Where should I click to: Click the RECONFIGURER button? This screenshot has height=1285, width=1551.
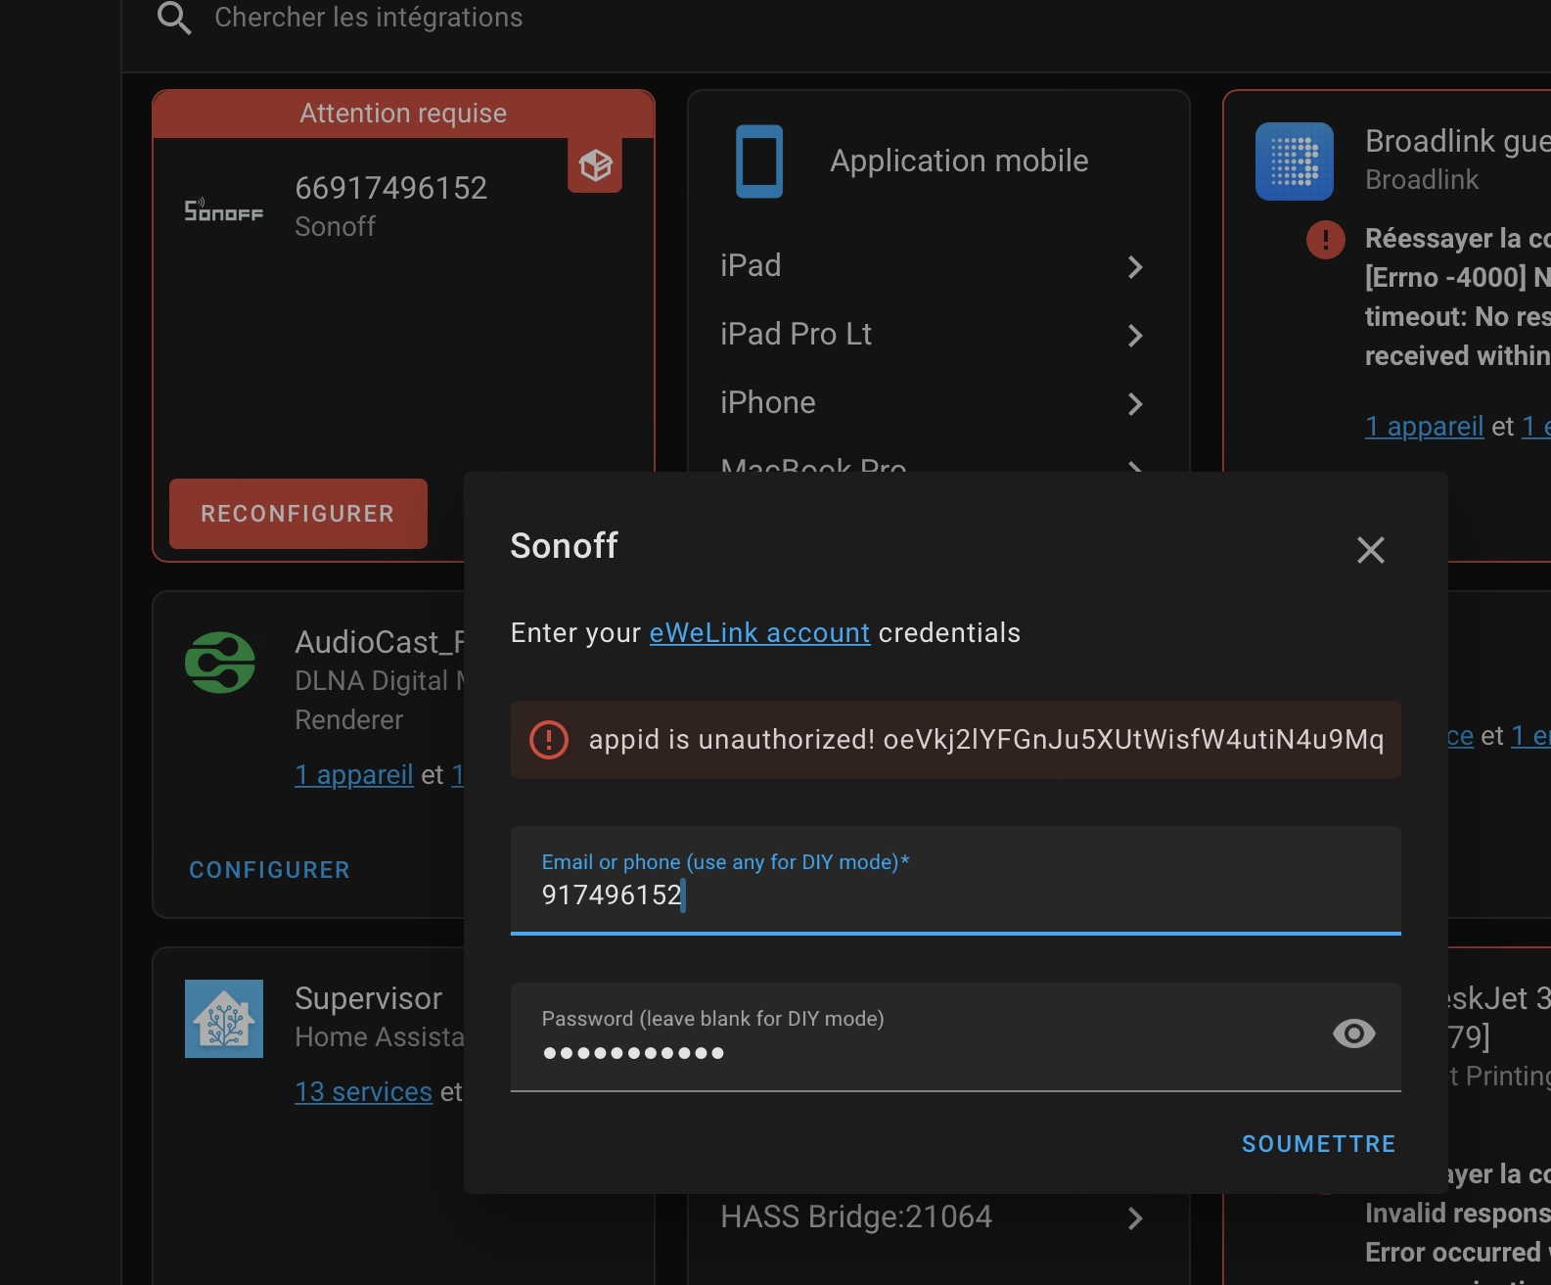pyautogui.click(x=298, y=514)
